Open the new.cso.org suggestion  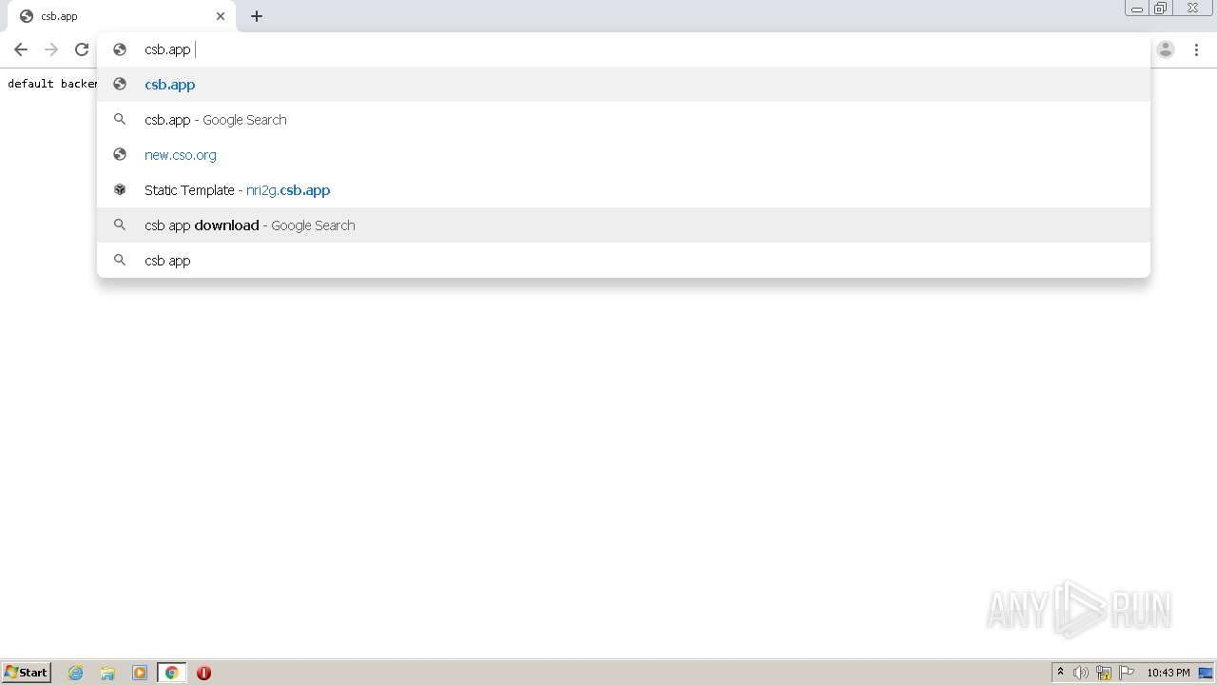624,155
